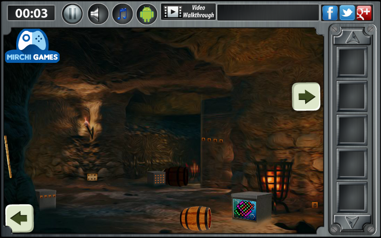Select the third inventory slot
Image resolution: width=381 pixels, height=238 pixels.
351,130
